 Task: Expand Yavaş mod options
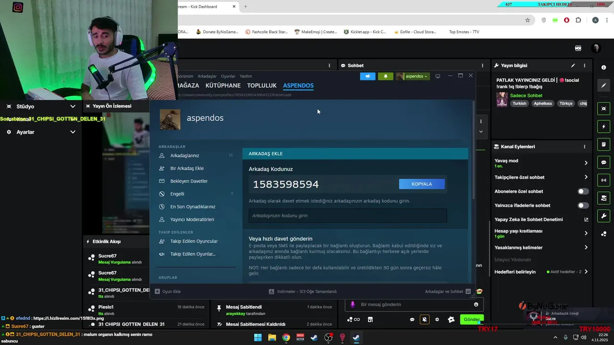coord(586,163)
